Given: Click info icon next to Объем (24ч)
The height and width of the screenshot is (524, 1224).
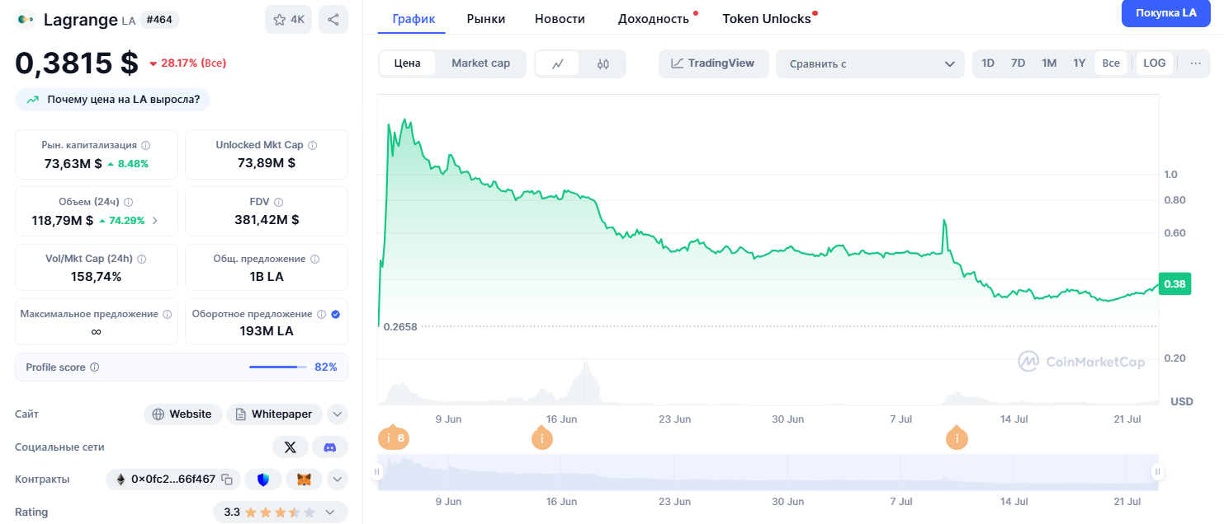Looking at the screenshot, I should pos(129,202).
